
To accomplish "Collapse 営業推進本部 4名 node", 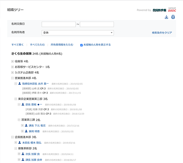I will 13,78.
